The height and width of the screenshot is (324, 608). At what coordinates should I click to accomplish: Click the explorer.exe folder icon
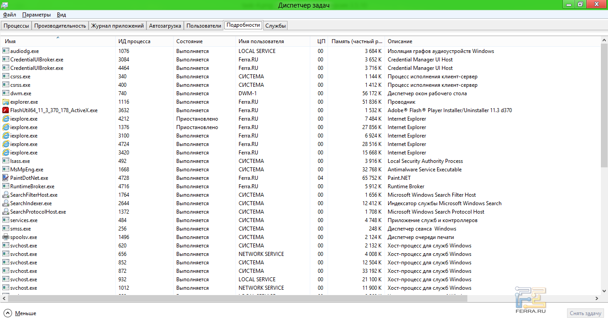(6, 102)
